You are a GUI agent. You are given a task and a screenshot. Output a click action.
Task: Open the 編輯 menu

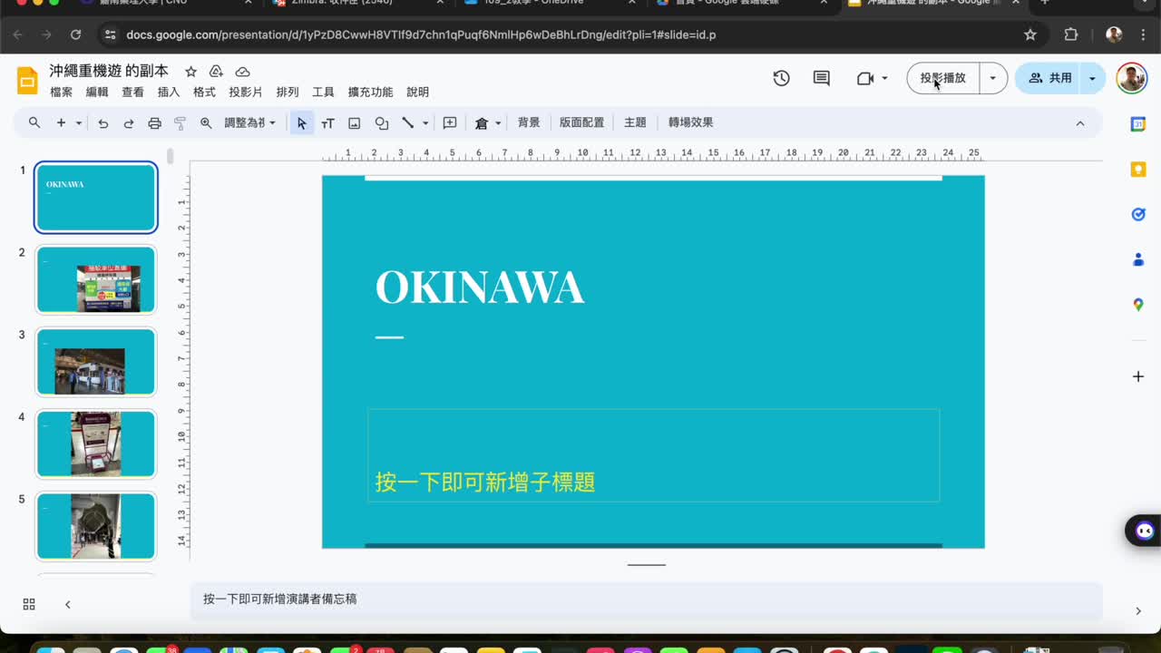coord(97,93)
